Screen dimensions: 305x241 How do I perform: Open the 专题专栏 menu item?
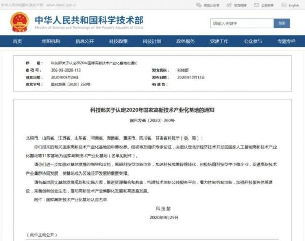click(287, 41)
